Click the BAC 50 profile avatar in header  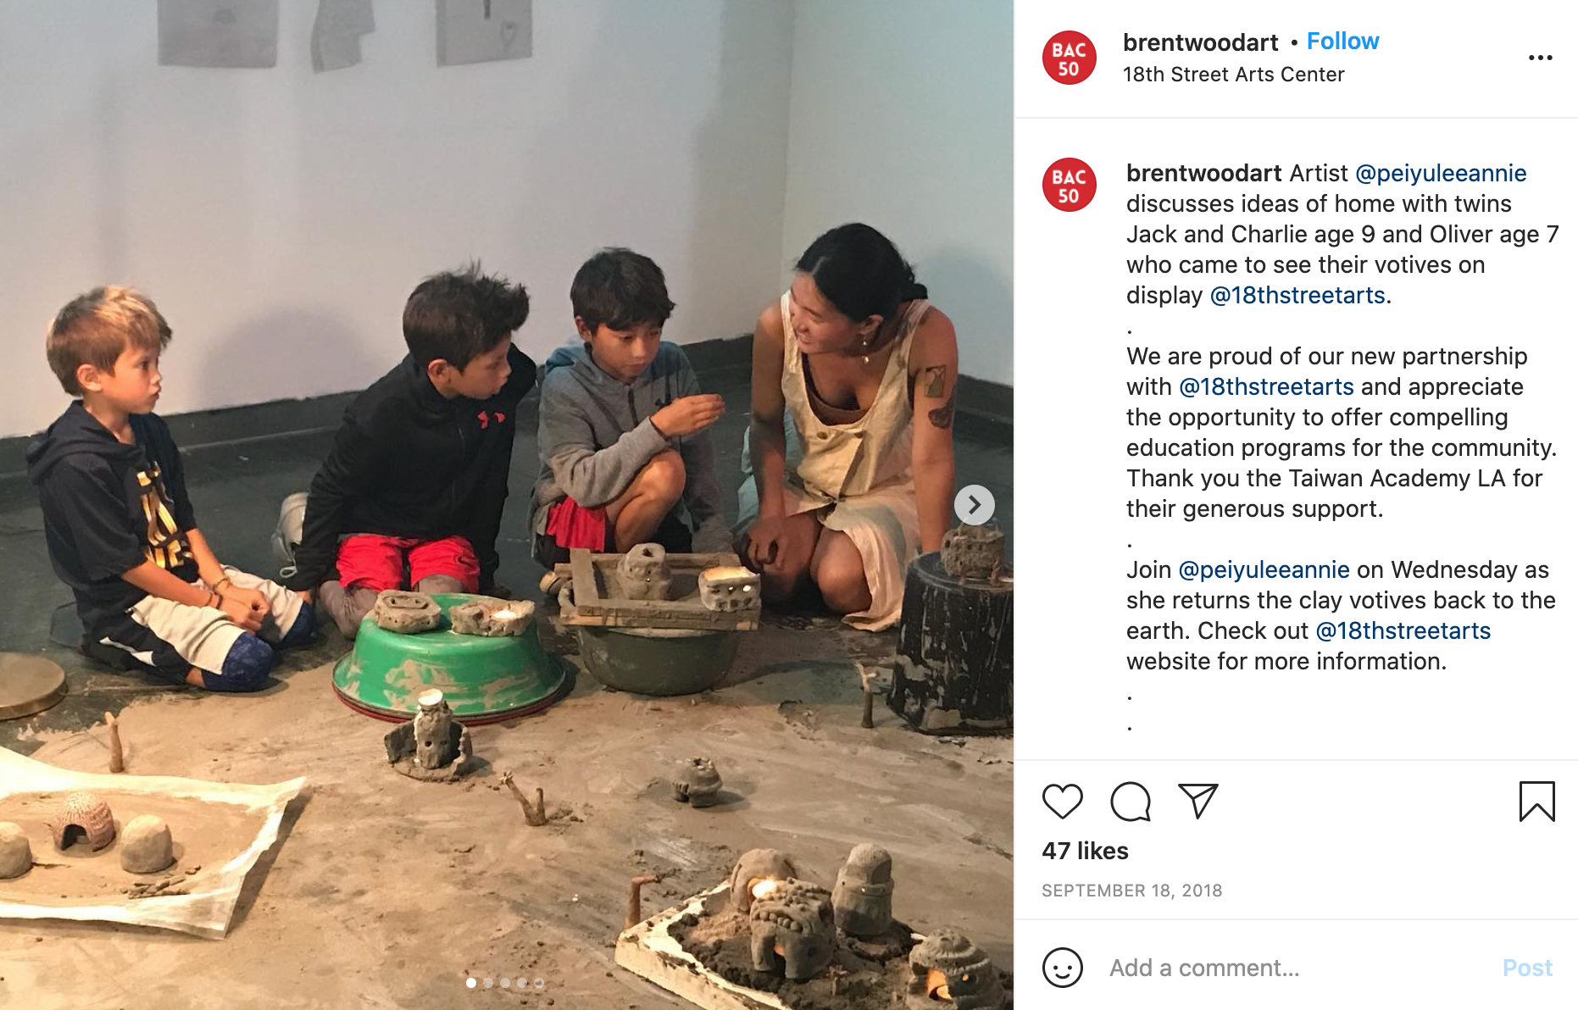click(1069, 58)
